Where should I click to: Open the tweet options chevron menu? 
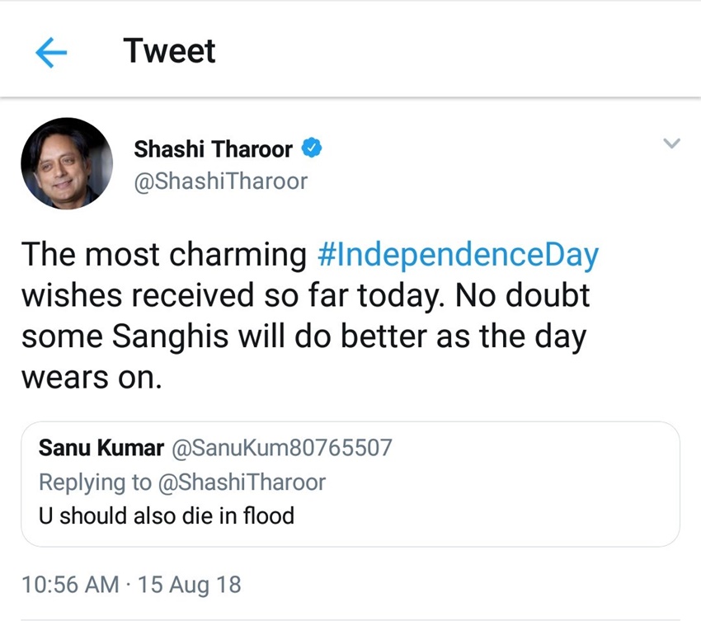[672, 143]
